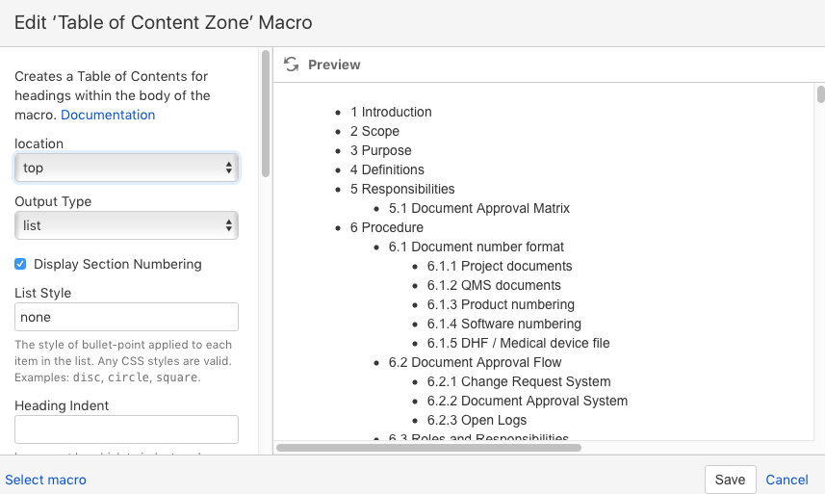Click the preview pane vertical scrollbar

coord(821,94)
